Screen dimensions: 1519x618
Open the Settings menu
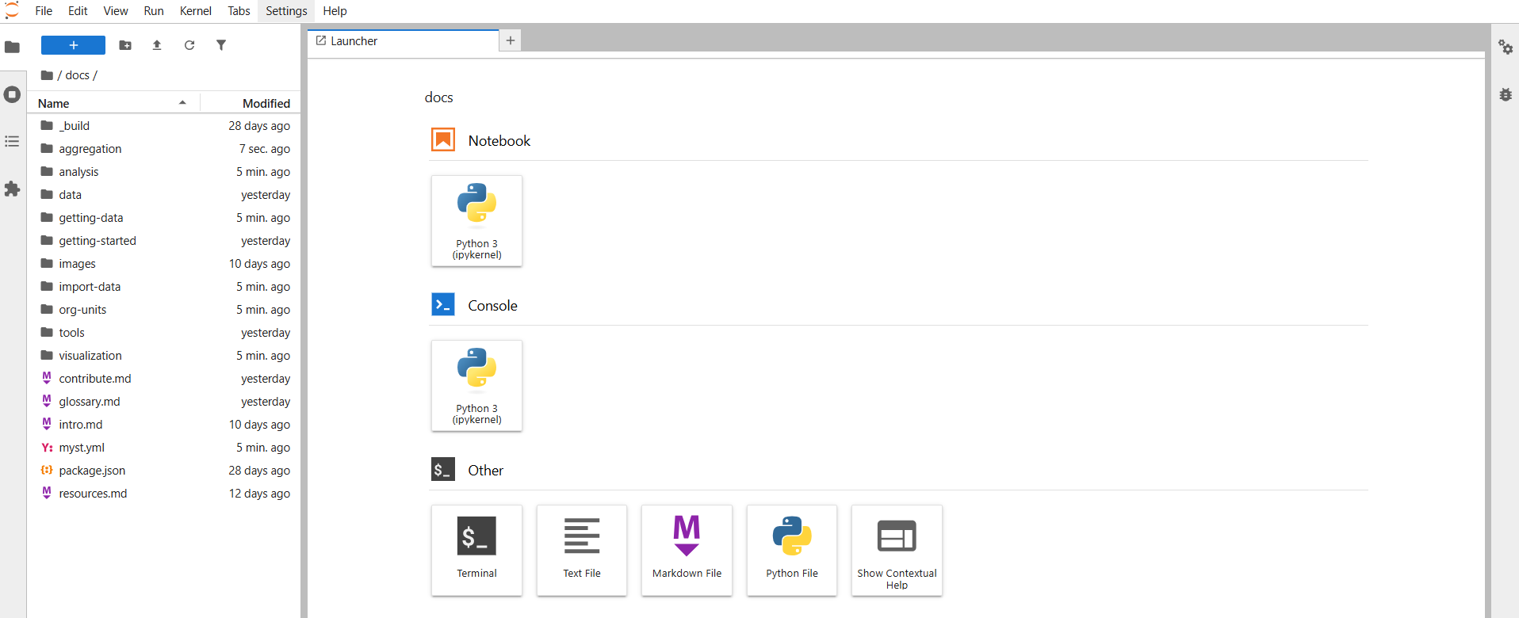coord(286,11)
